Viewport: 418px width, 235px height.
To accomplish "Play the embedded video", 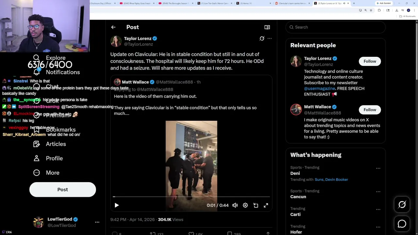I will click(117, 205).
